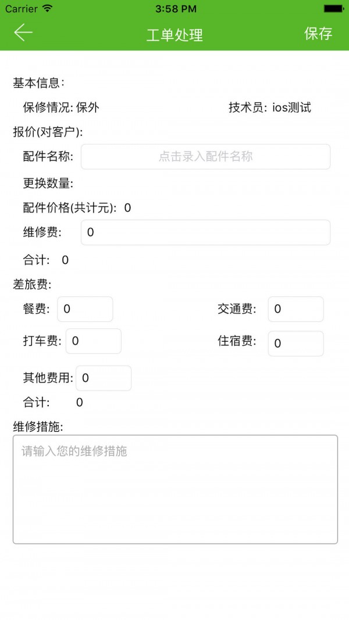The image size is (349, 620).
Task: Tap the 打车费 taxi fee input
Action: 93,341
